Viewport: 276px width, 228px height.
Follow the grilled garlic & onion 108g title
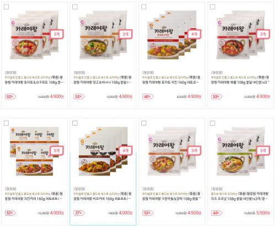pos(171,196)
